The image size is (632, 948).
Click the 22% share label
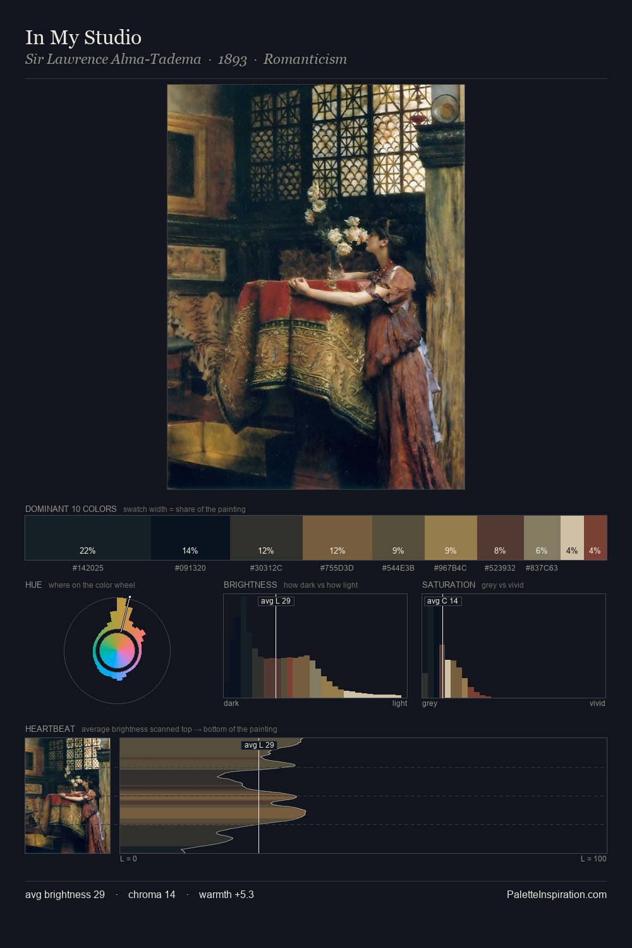point(88,550)
